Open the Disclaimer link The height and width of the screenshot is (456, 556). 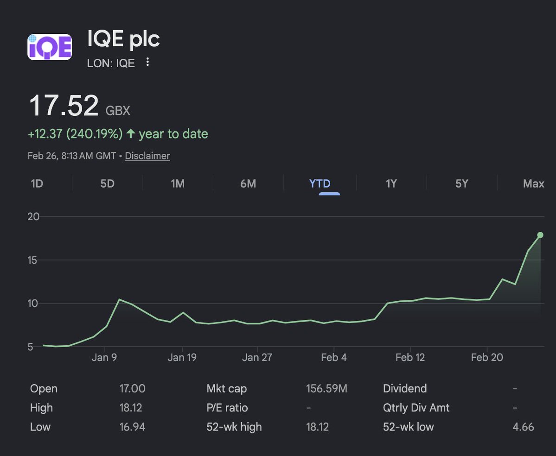tap(147, 156)
